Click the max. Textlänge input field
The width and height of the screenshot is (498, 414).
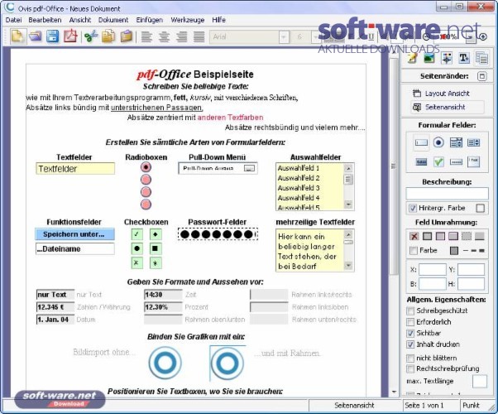[480, 381]
